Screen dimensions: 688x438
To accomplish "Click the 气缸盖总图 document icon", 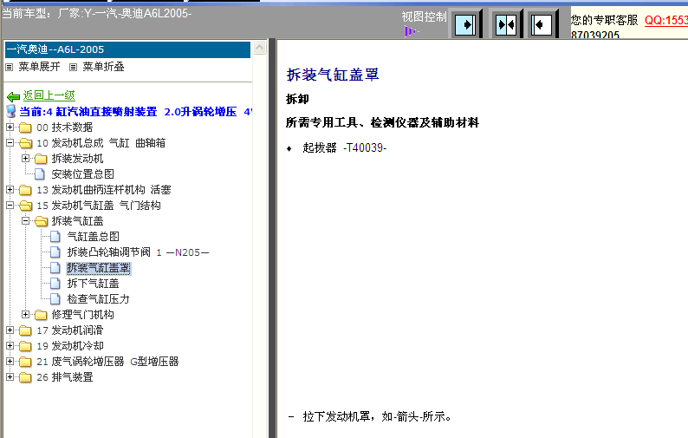I will 55,237.
